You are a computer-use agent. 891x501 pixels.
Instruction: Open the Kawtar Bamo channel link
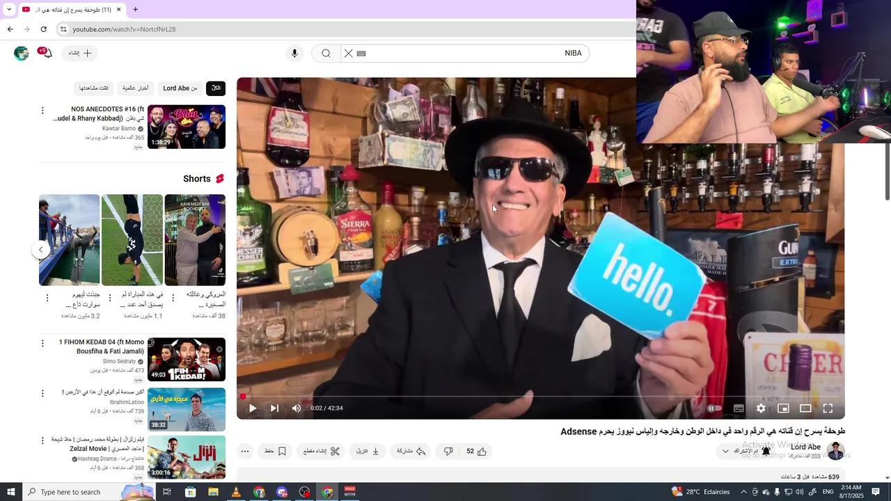point(119,129)
